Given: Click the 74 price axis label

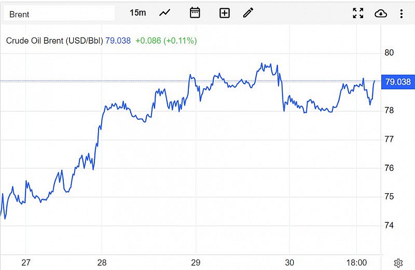Looking at the screenshot, I should 390,225.
